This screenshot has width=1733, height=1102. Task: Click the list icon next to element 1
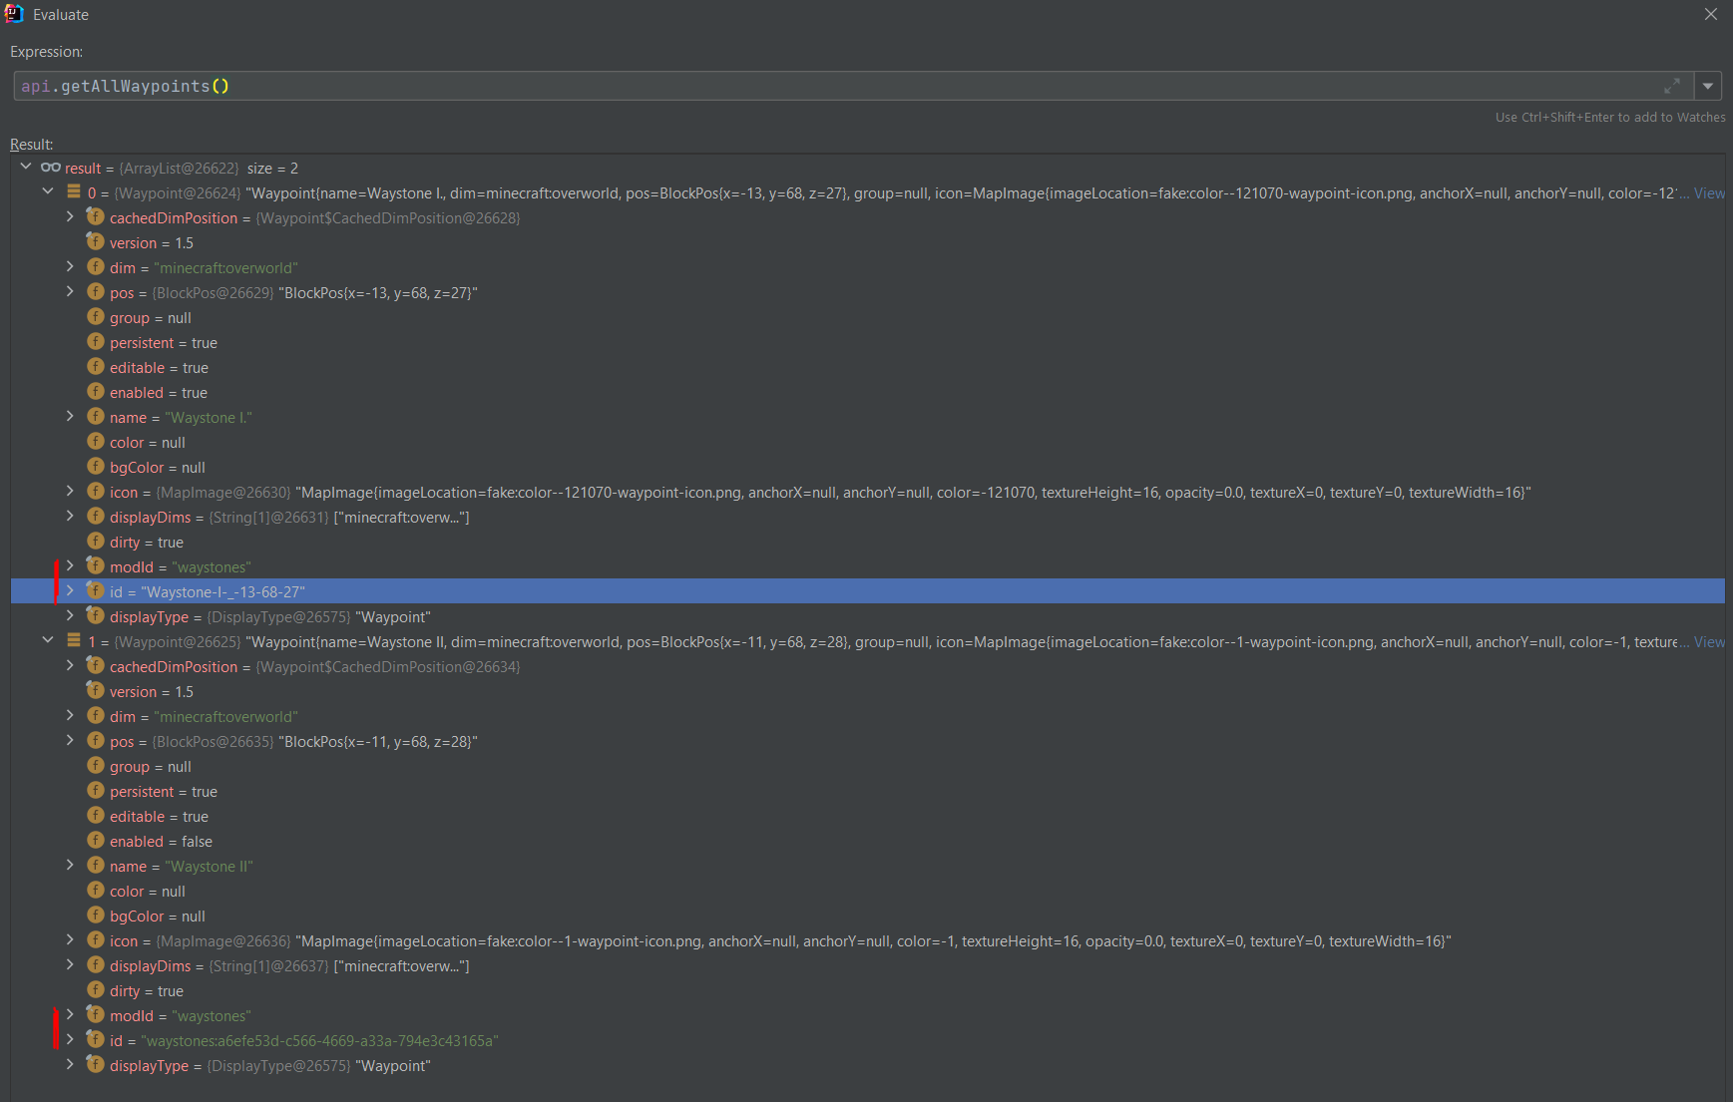click(73, 640)
